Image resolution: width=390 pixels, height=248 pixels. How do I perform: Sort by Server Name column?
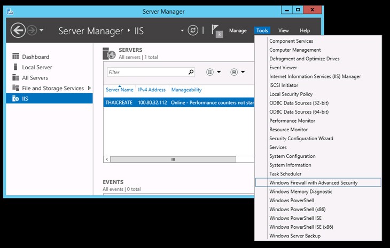(x=119, y=90)
